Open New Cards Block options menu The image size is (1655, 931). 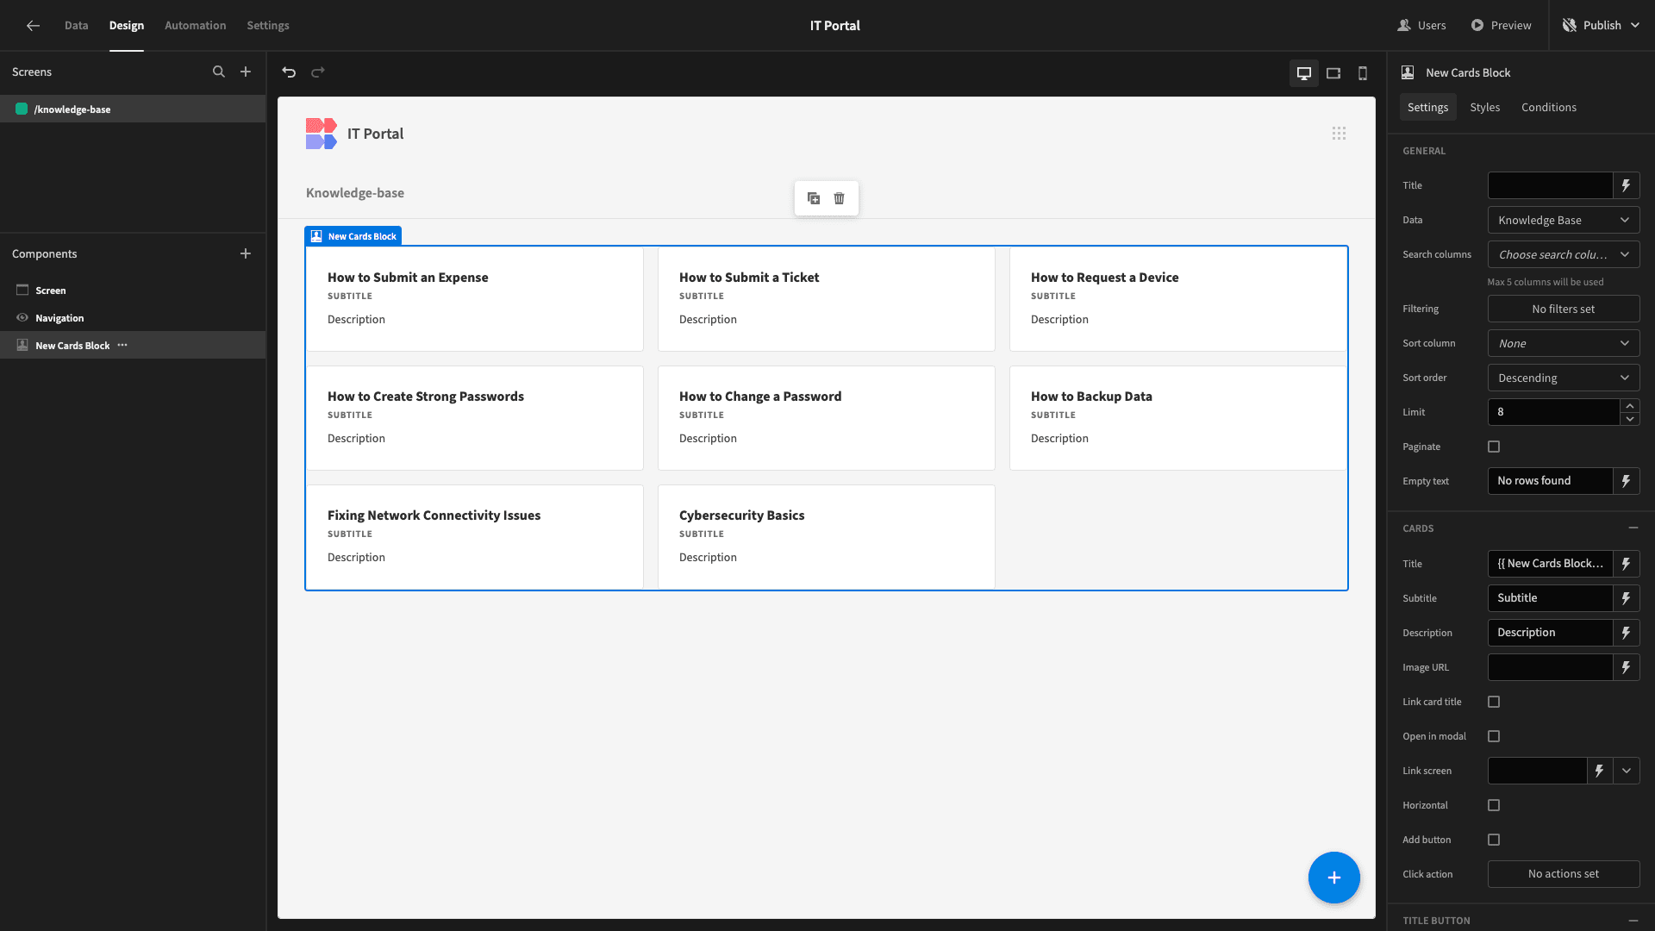[122, 346]
